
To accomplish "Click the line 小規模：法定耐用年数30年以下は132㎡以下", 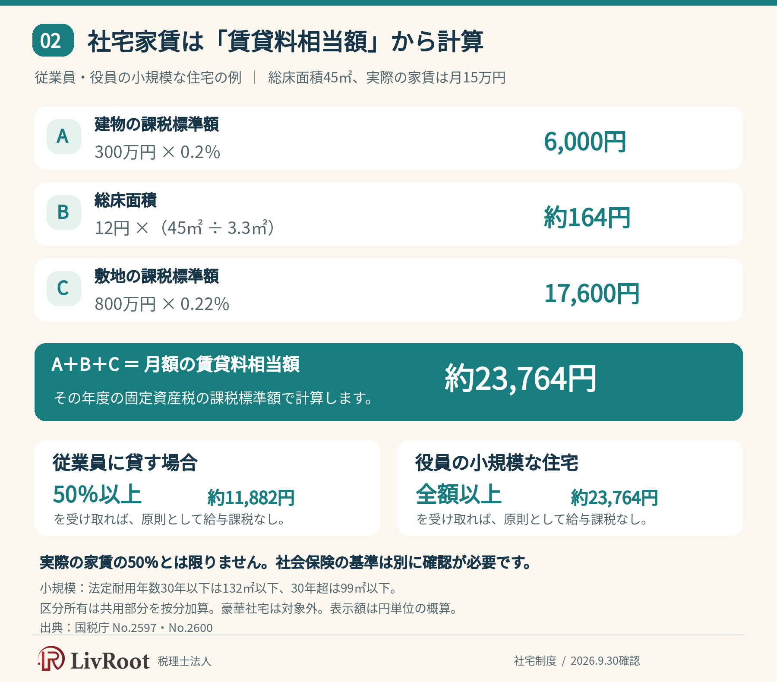I will 219,588.
